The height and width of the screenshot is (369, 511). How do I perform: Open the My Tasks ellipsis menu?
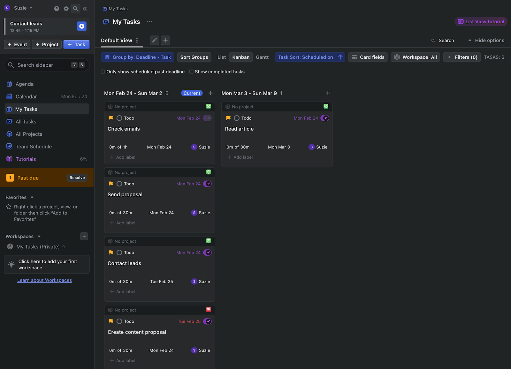click(x=149, y=21)
